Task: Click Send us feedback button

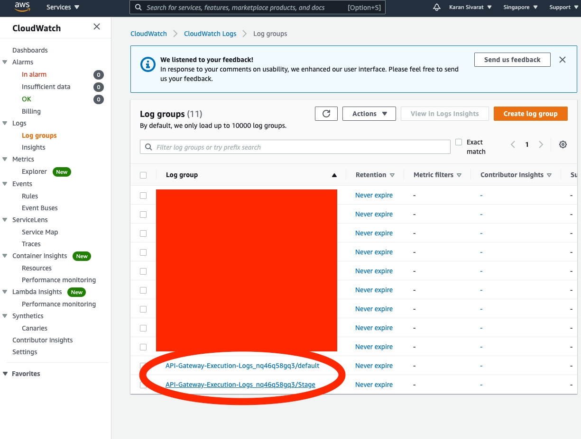Action: [x=512, y=60]
